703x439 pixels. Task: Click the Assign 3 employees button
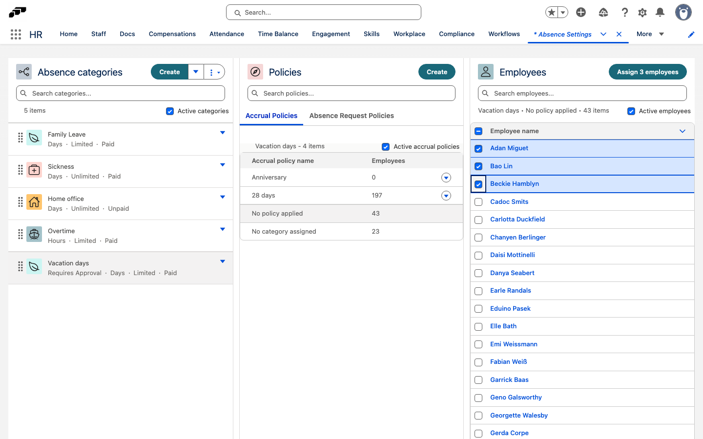(648, 72)
